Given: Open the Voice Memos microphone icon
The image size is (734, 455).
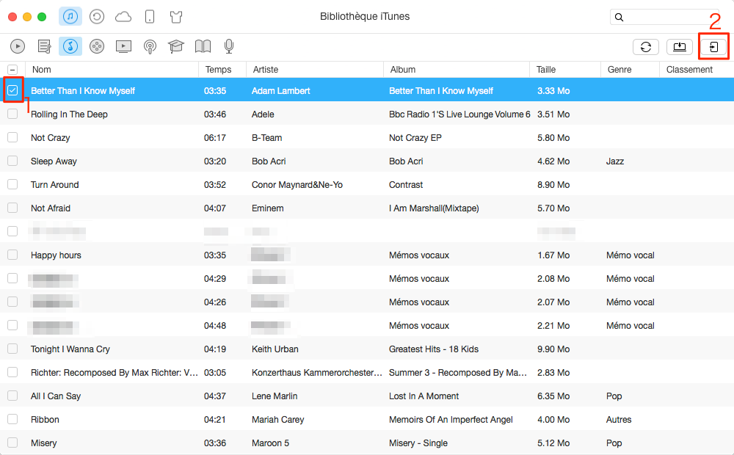Looking at the screenshot, I should pyautogui.click(x=229, y=46).
